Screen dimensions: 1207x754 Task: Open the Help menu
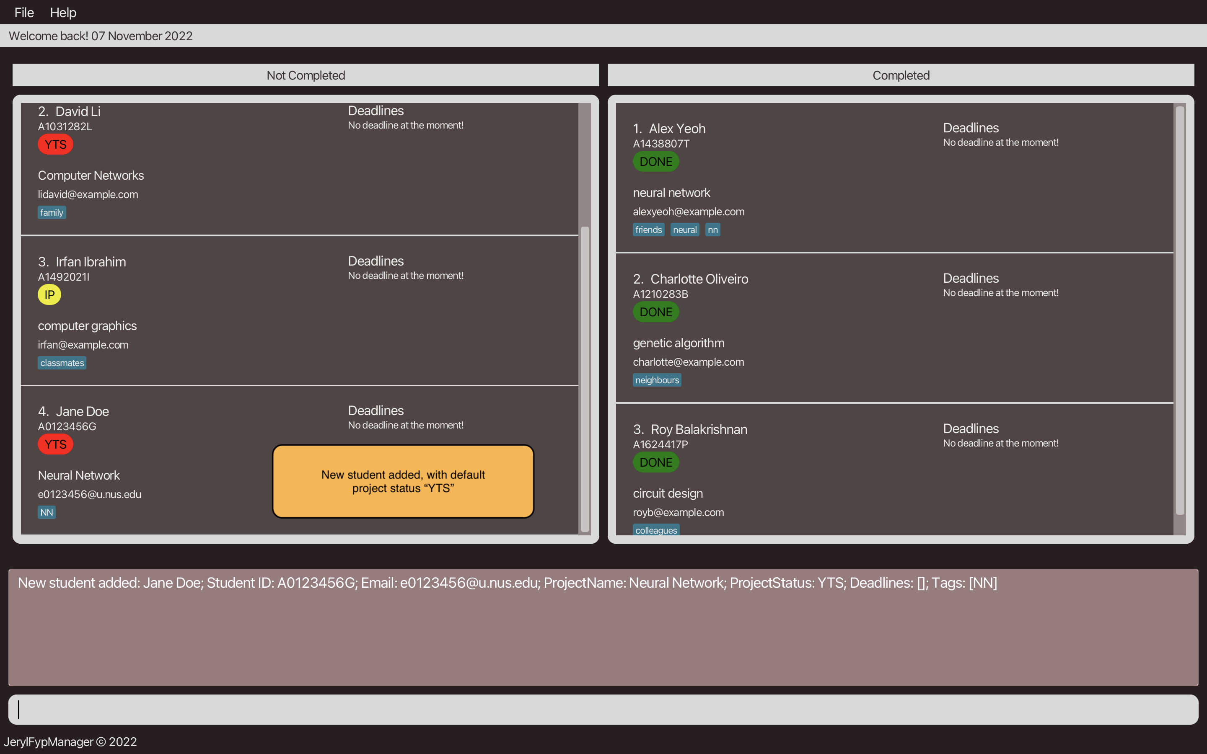tap(63, 13)
